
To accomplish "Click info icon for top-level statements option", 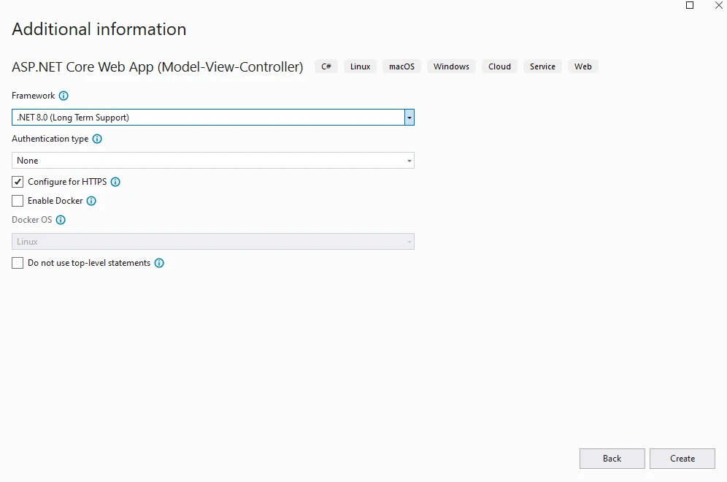I will pos(159,263).
